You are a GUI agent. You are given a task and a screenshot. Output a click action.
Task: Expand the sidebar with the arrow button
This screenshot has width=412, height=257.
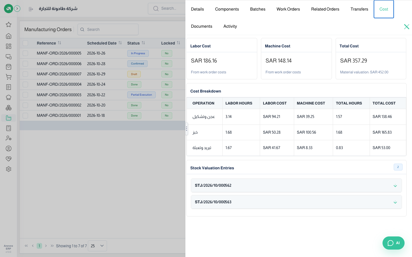pyautogui.click(x=17, y=9)
